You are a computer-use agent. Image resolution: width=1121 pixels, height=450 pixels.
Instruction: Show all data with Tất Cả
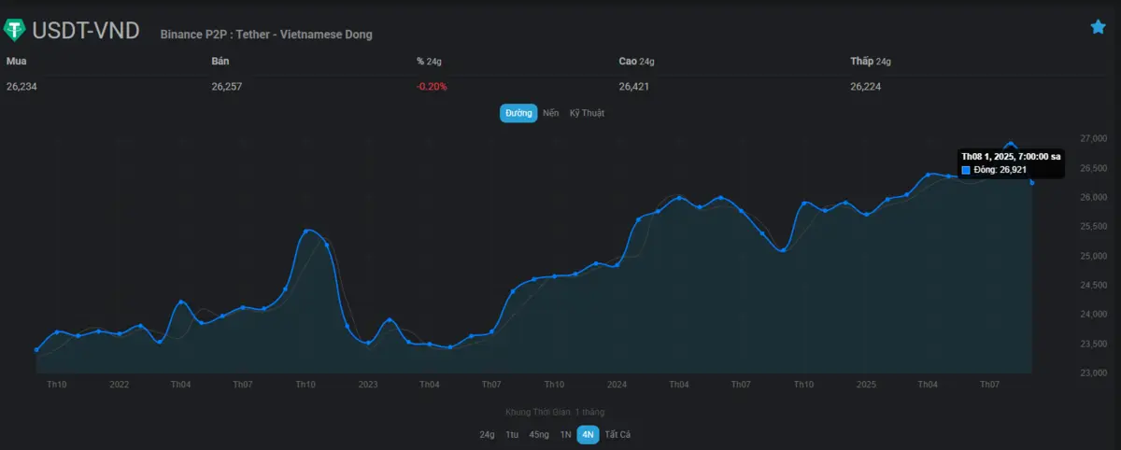tap(617, 434)
